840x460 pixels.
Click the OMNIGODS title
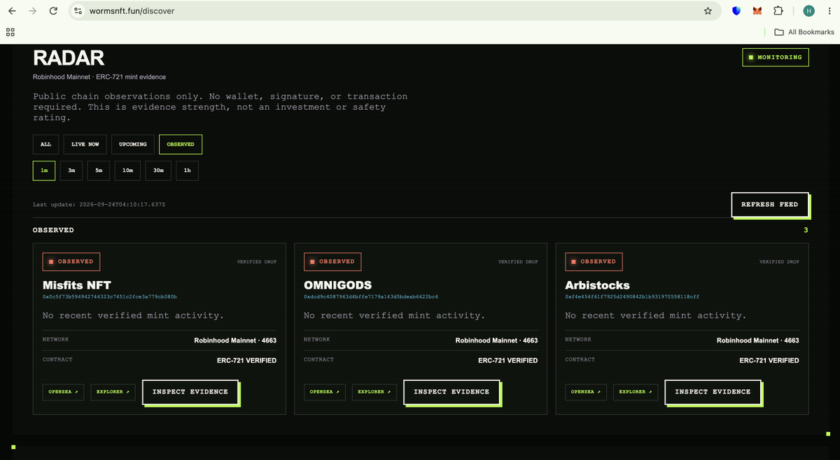(337, 285)
